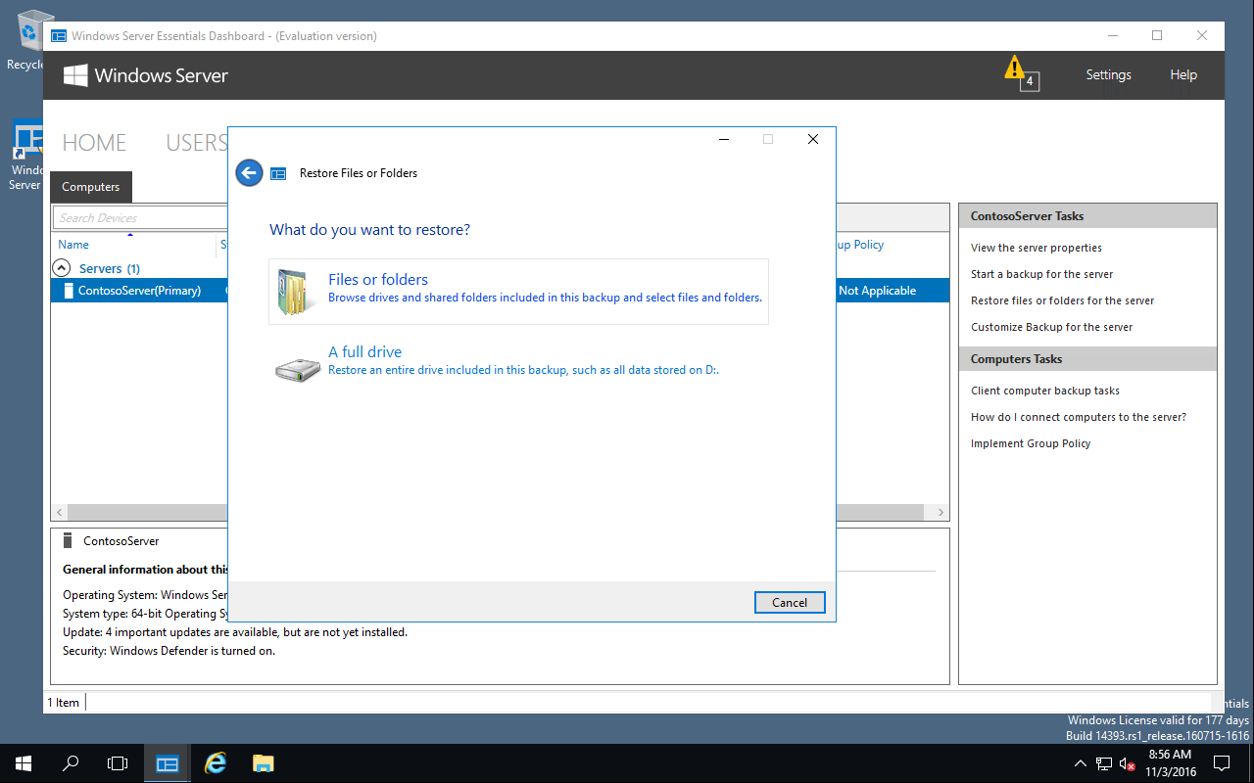Click the 1 Item status bar entry
This screenshot has width=1254, height=783.
point(63,703)
